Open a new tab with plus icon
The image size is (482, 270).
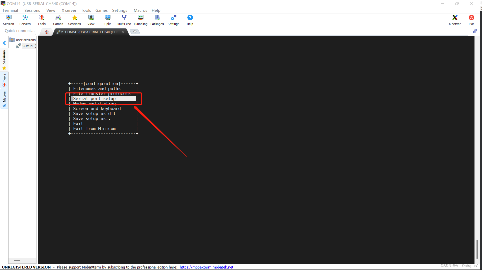(x=135, y=32)
